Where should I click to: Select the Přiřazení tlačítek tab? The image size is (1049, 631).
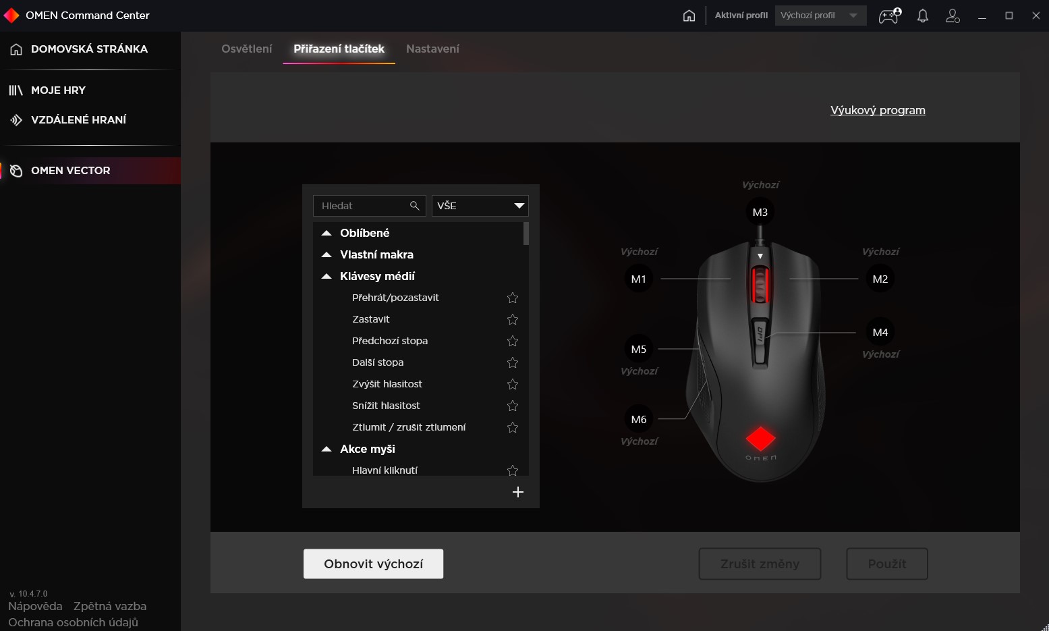pyautogui.click(x=339, y=49)
